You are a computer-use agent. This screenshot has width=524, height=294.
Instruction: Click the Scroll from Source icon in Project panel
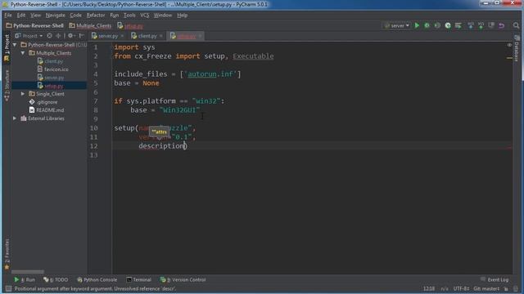(x=49, y=36)
